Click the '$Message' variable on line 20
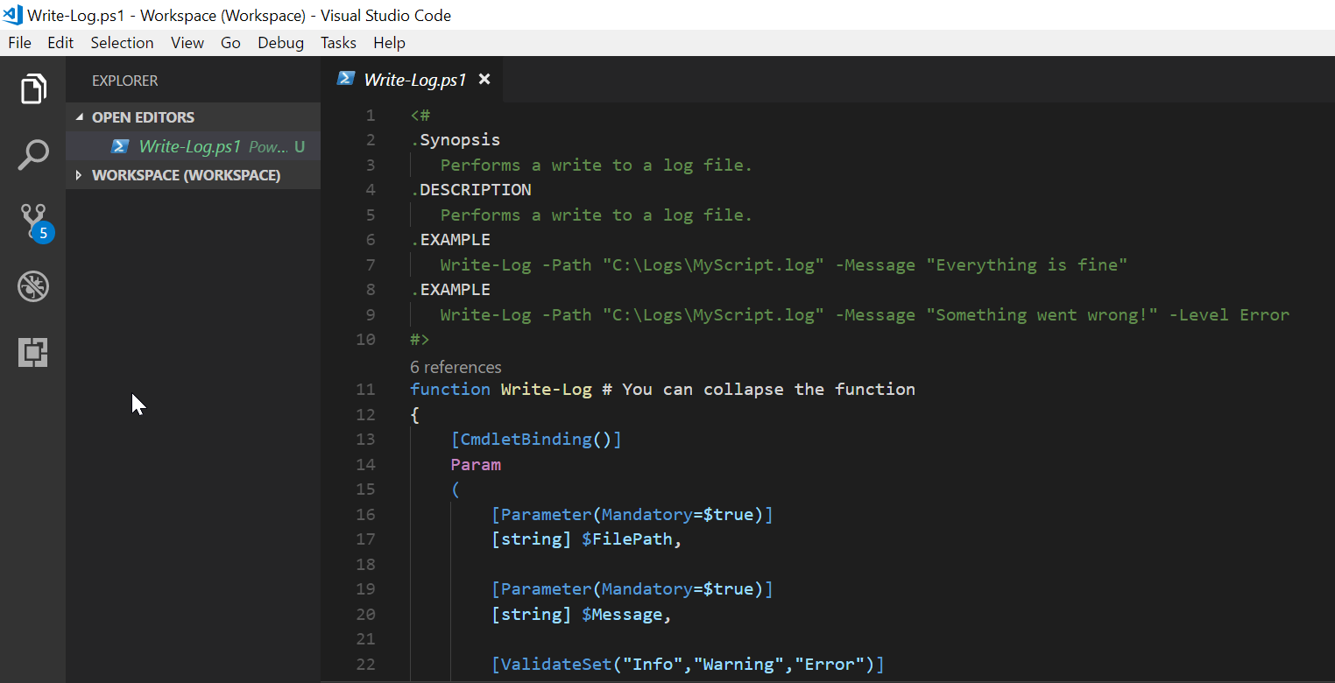The width and height of the screenshot is (1335, 683). pos(622,615)
